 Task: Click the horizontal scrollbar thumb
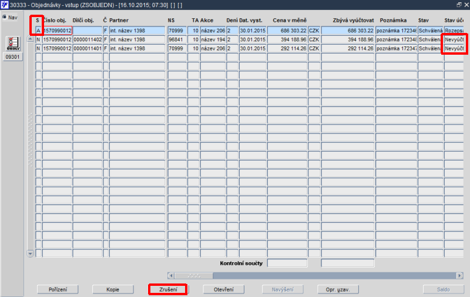coord(194,275)
